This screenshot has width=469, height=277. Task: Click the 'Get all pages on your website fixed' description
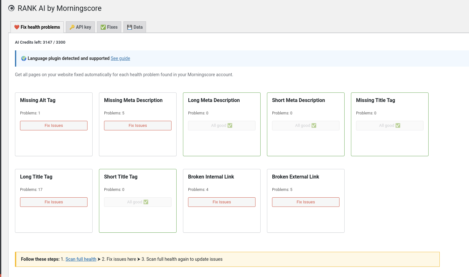pyautogui.click(x=124, y=75)
